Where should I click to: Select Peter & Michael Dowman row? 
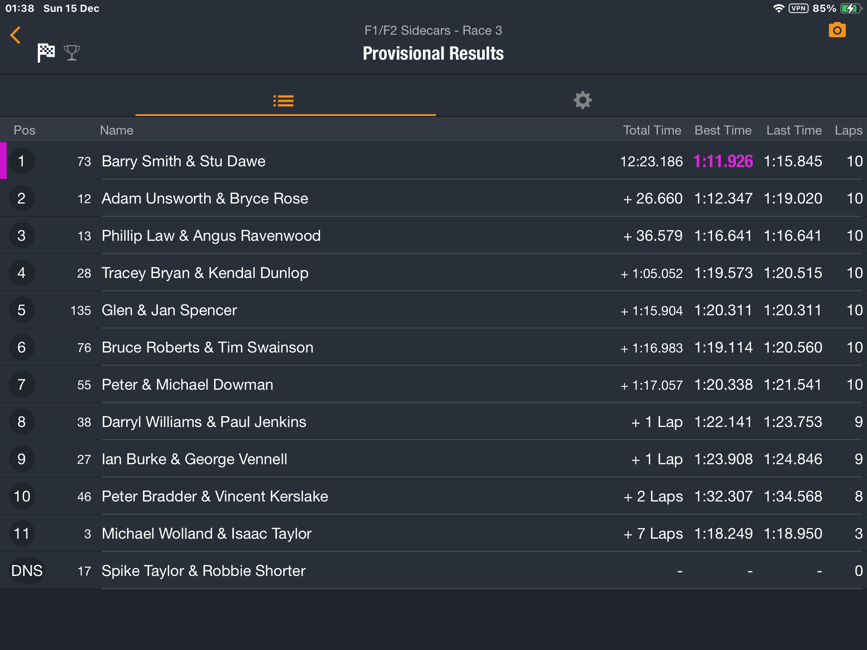click(x=433, y=384)
